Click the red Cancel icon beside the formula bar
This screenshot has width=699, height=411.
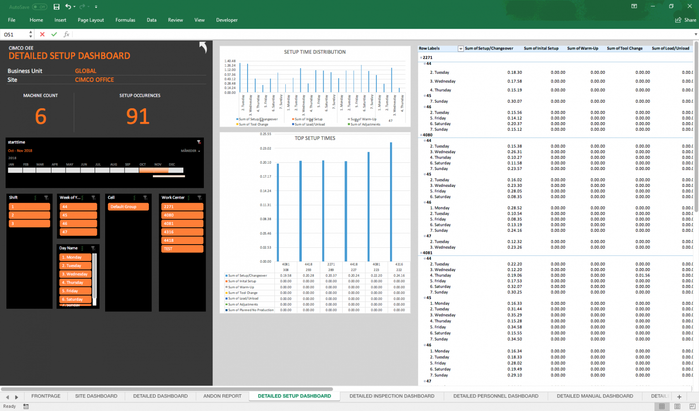click(42, 34)
